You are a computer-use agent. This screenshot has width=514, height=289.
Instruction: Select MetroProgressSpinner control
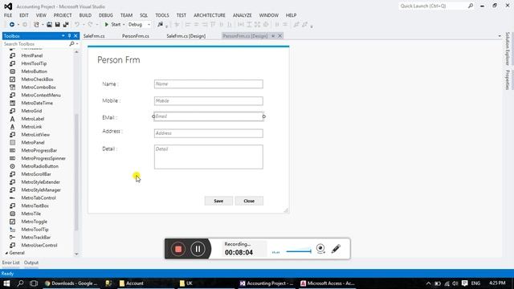pos(43,158)
